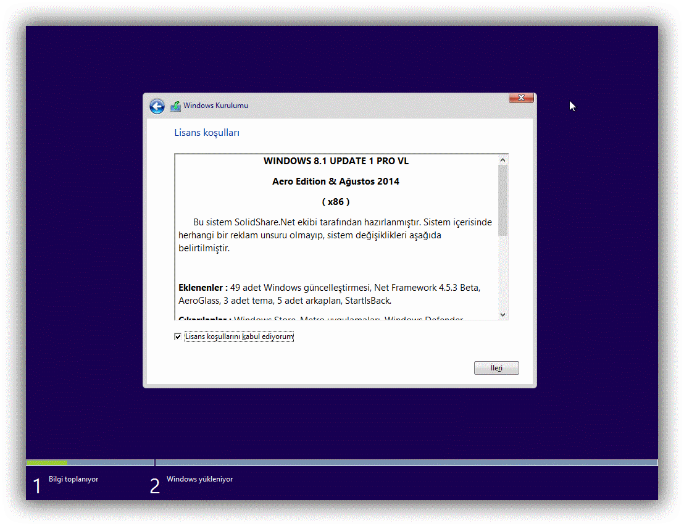Image resolution: width=684 pixels, height=526 pixels.
Task: Click the green installation progress bar segment
Action: coord(47,462)
